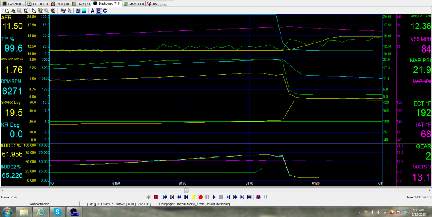This screenshot has height=217, width=432.
Task: Launch Internet Explorer from taskbar
Action: pos(40,212)
